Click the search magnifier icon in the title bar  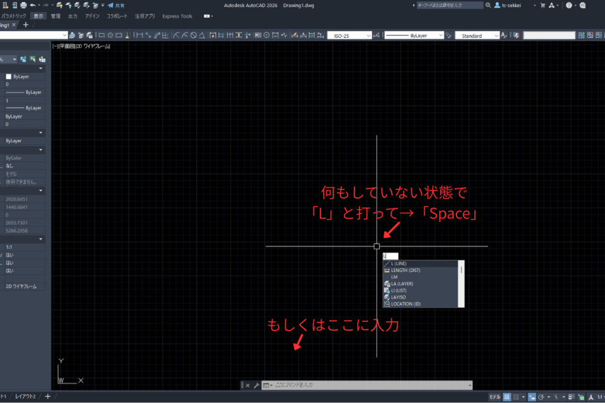[x=489, y=5]
